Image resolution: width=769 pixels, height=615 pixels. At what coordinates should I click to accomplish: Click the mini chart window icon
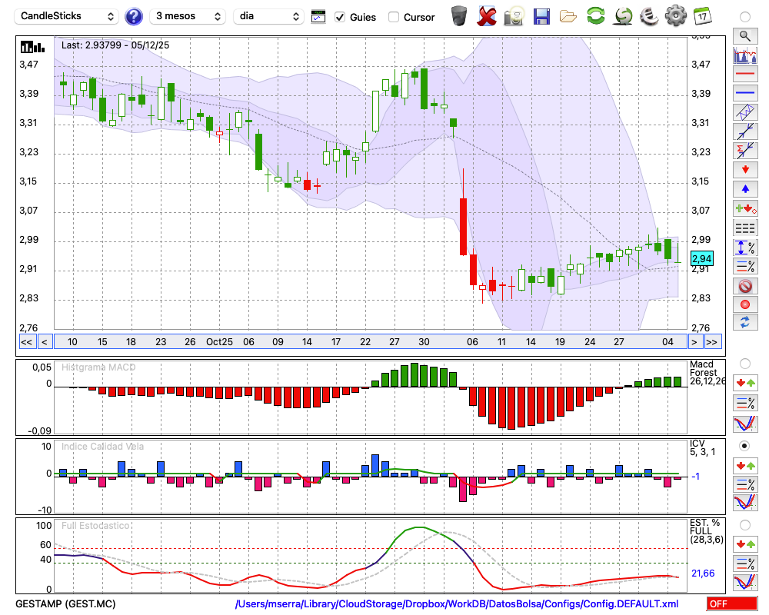(x=318, y=17)
